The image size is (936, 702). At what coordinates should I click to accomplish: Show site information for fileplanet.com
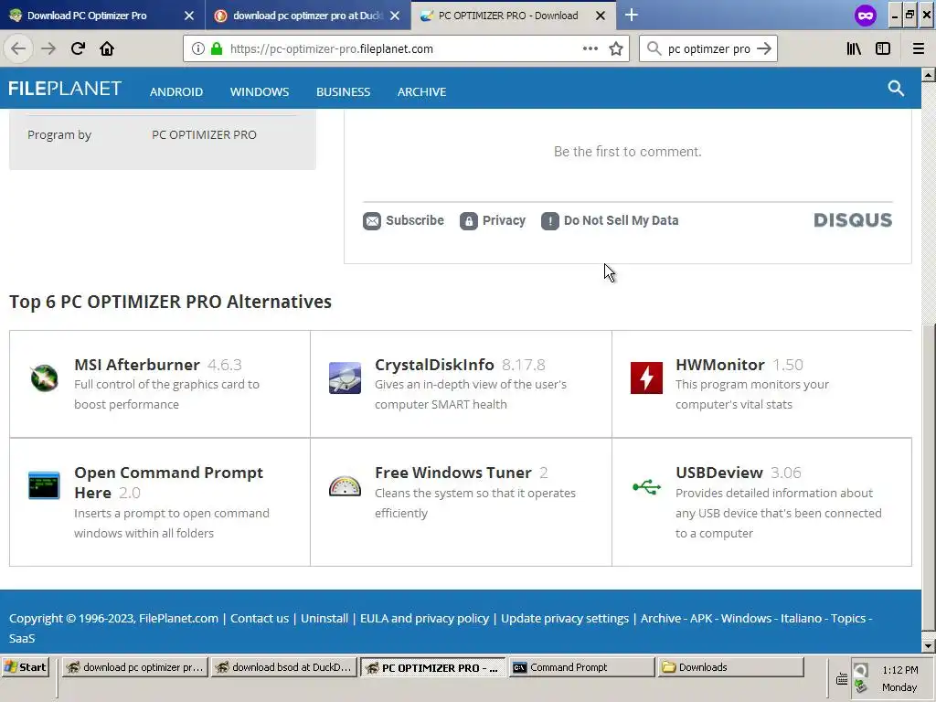198,49
